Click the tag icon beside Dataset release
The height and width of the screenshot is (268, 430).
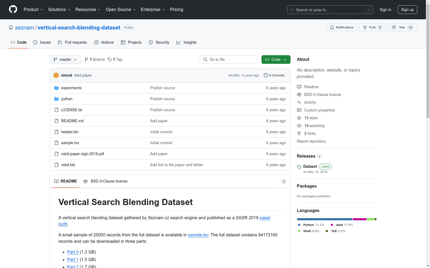[299, 167]
